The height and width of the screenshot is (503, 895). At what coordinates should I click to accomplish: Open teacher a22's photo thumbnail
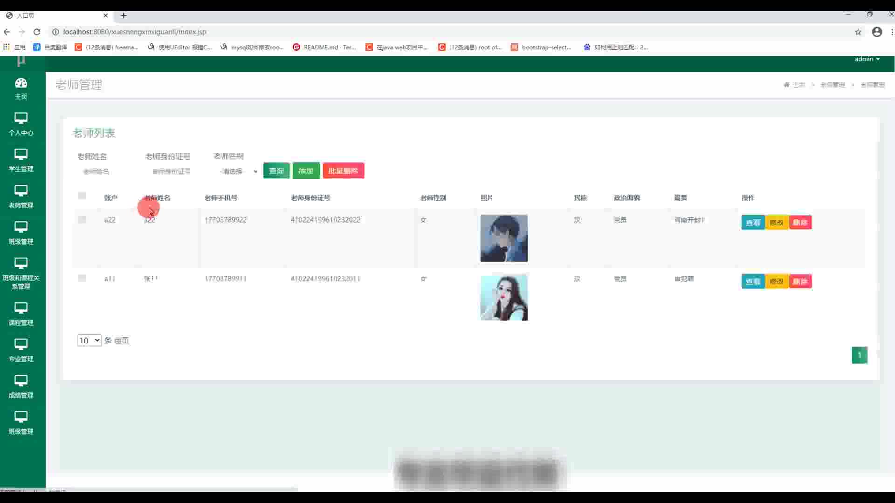click(x=504, y=238)
